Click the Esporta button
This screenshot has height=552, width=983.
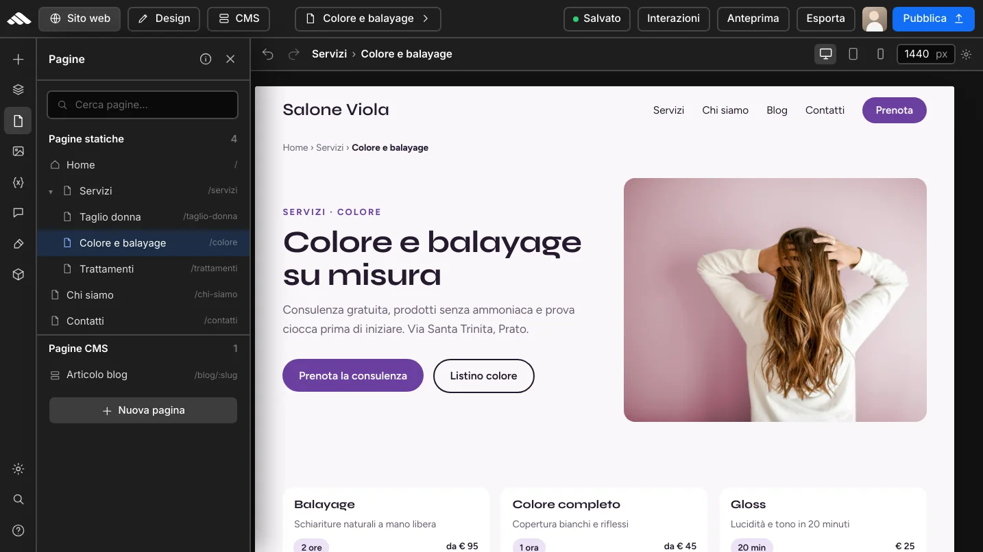(825, 18)
